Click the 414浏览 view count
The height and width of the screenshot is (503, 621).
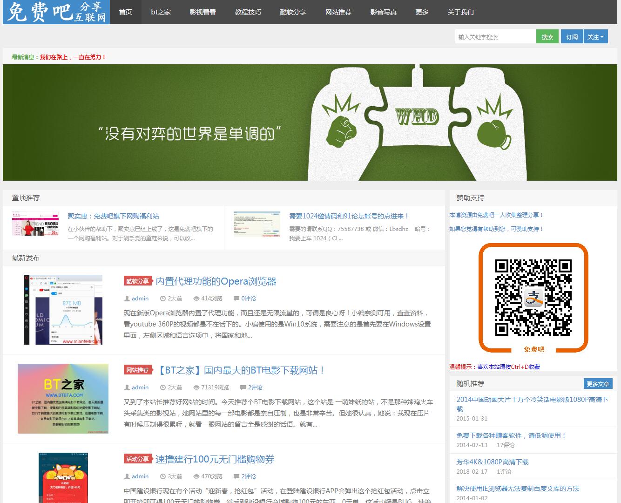click(212, 299)
